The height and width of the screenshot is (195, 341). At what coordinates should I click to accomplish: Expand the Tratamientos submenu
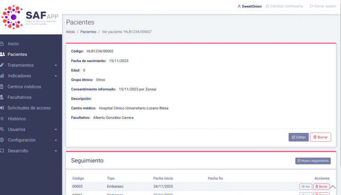tap(56, 66)
